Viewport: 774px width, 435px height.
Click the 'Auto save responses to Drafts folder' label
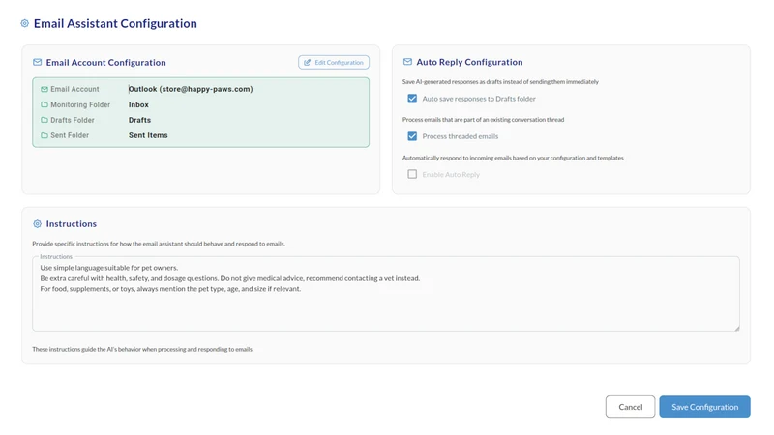tap(479, 99)
